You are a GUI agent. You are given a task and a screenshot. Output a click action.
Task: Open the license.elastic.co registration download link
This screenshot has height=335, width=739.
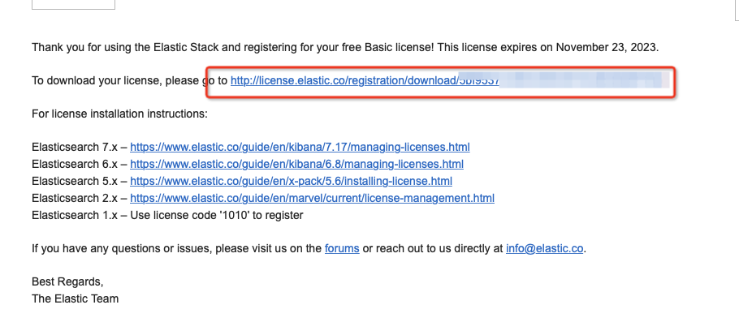[x=341, y=80]
